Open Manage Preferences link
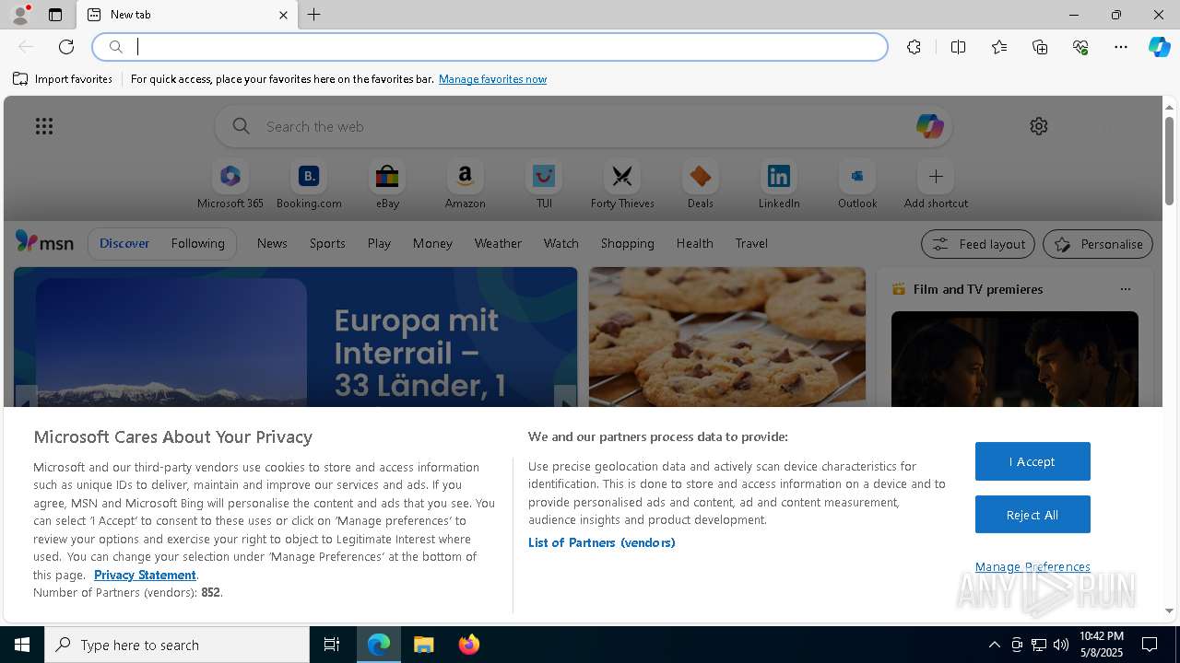Viewport: 1180px width, 663px height. [x=1032, y=566]
